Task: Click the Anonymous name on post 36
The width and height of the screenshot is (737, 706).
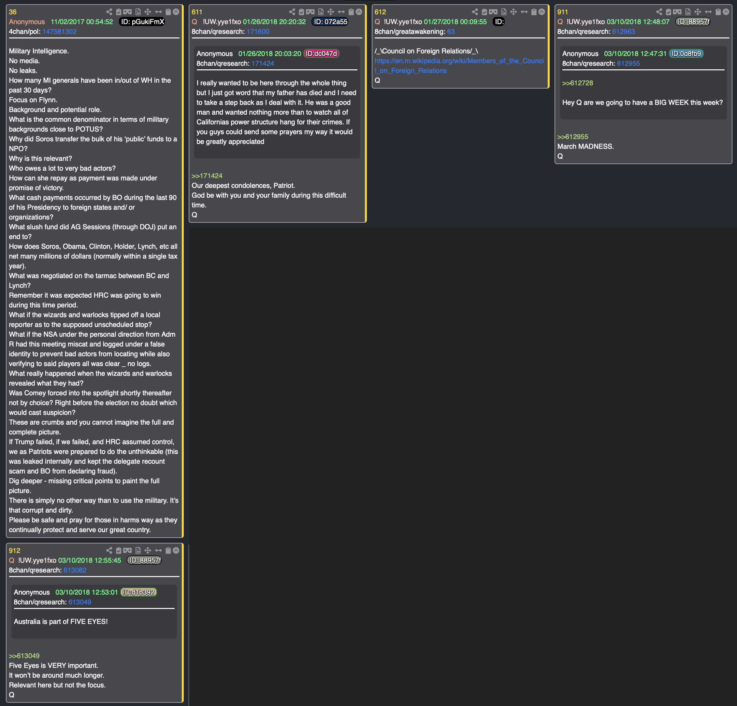Action: point(27,22)
